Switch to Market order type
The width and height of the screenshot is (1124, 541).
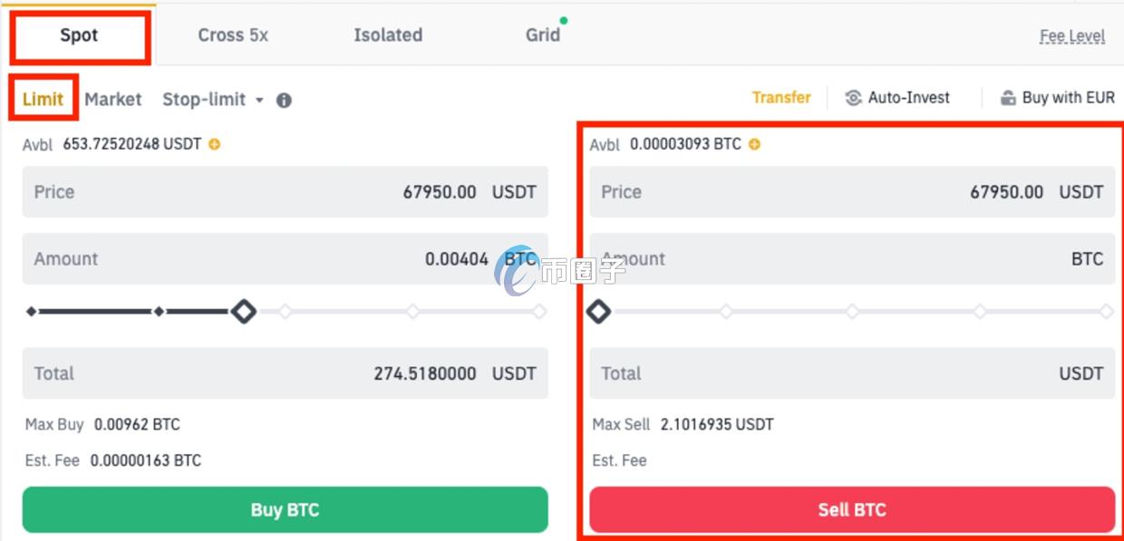tap(113, 99)
